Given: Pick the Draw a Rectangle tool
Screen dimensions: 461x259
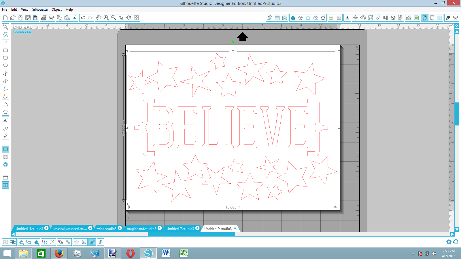Looking at the screenshot, I should pos(5,50).
